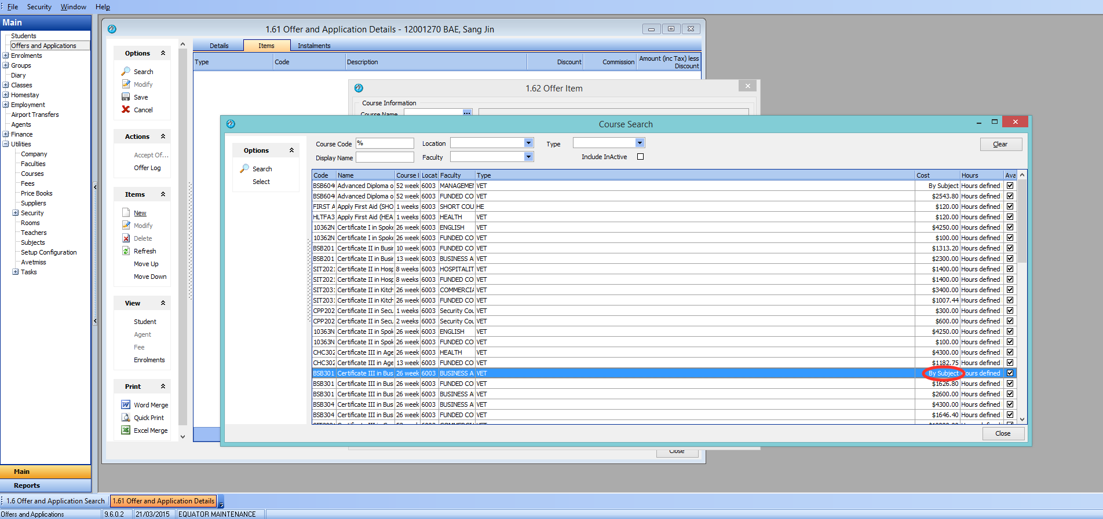Toggle Available checkbox on highlighted BSB301 row

click(x=1010, y=373)
